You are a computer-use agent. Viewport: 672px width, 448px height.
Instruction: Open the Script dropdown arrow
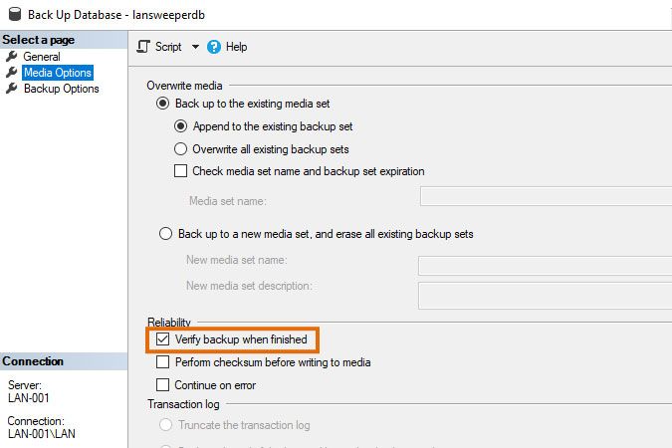195,47
